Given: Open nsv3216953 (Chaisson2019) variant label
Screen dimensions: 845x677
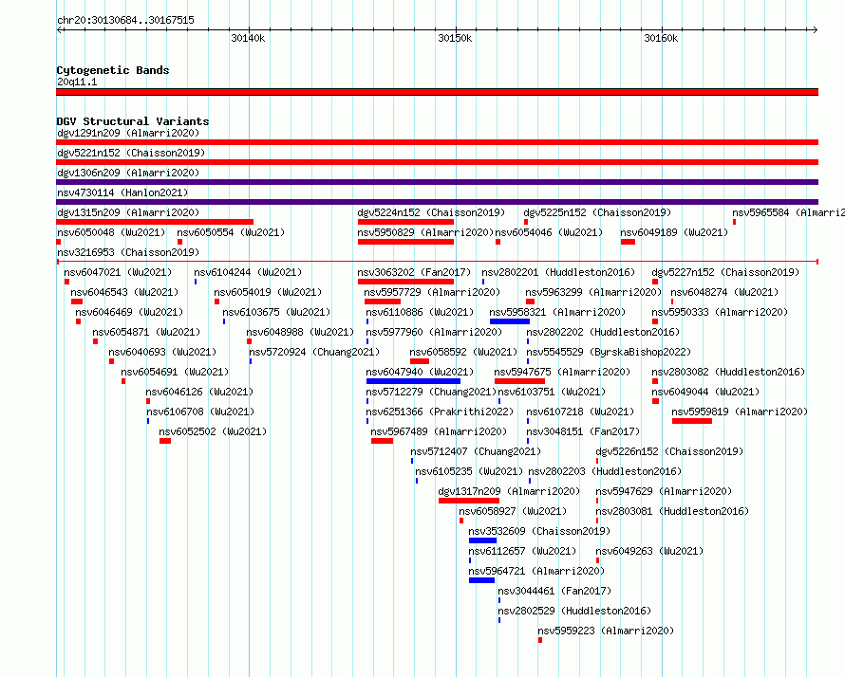Looking at the screenshot, I should pyautogui.click(x=128, y=252).
